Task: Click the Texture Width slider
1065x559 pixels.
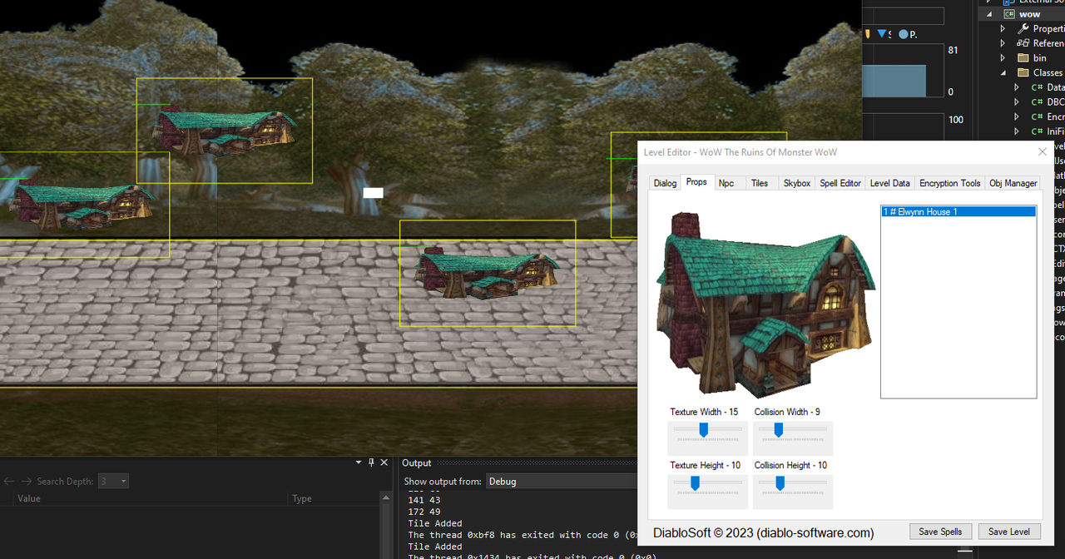Action: point(708,438)
